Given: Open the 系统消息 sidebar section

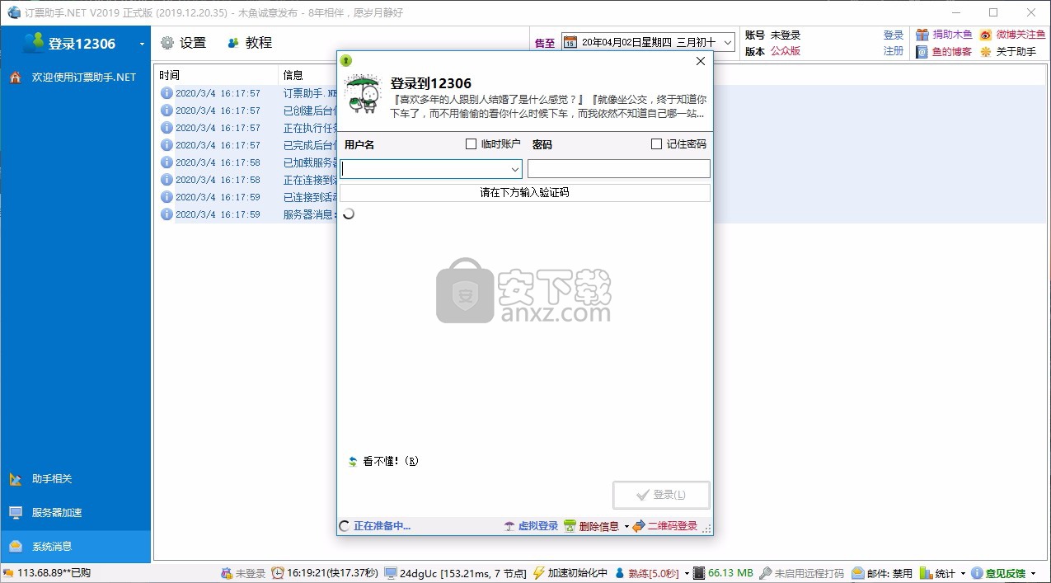Looking at the screenshot, I should pyautogui.click(x=75, y=547).
